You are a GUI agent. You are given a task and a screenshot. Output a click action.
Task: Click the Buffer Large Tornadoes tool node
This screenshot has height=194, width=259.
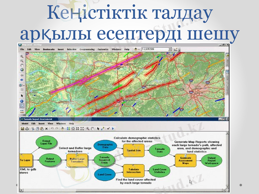[77, 159]
